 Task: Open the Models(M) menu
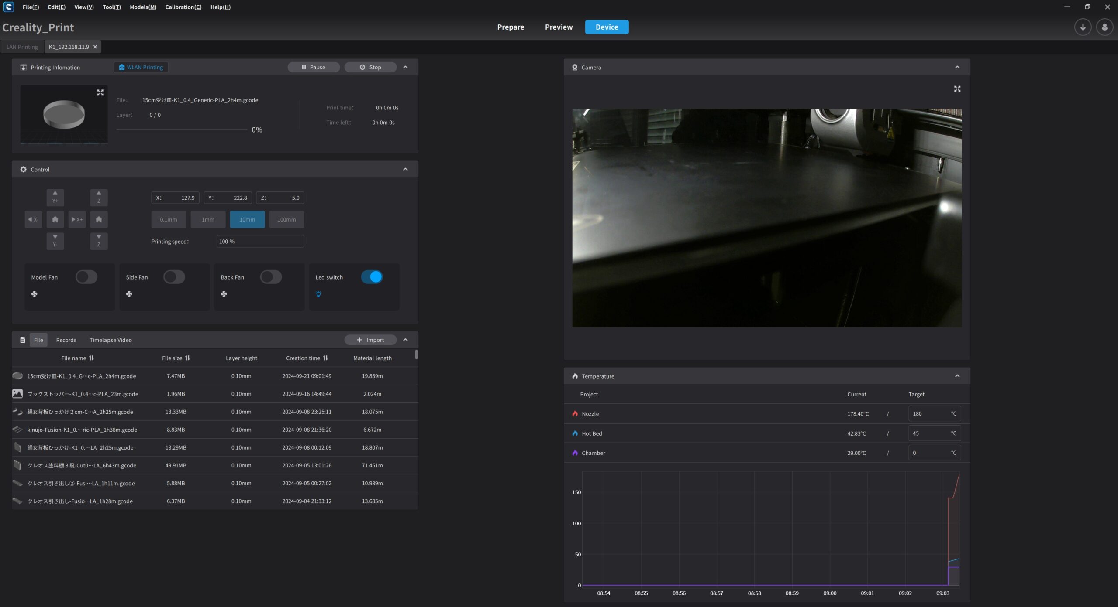(x=143, y=7)
